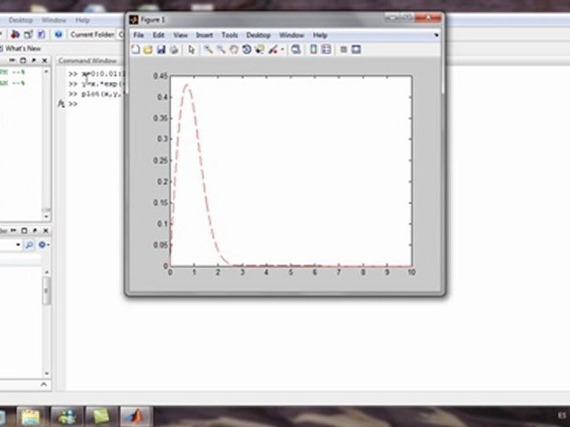Click the blue Help icon in MATLAB toolbar
The width and height of the screenshot is (570, 427).
(x=59, y=34)
